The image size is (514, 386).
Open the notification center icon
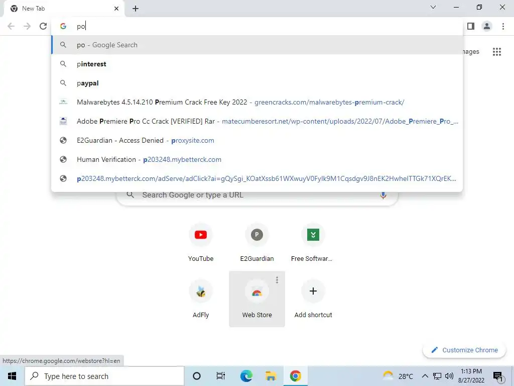pyautogui.click(x=498, y=376)
